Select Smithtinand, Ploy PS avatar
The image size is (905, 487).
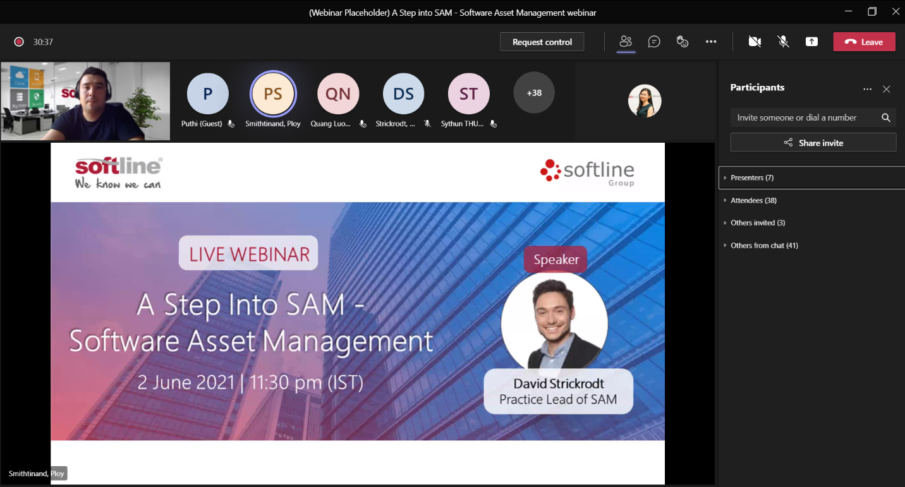273,93
